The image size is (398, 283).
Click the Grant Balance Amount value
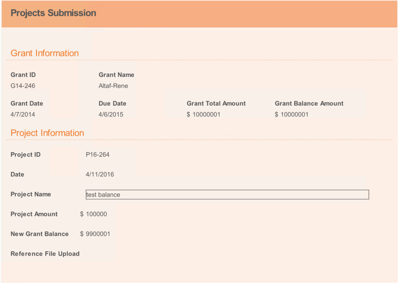[292, 115]
